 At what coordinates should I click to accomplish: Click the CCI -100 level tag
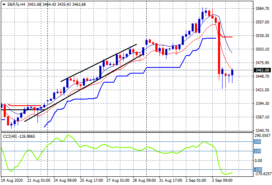coord(258,169)
